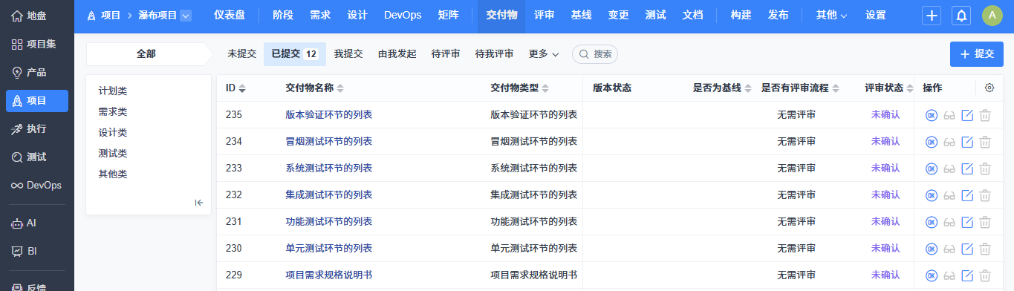Open 测试 in the left sidebar
This screenshot has width=1014, height=291.
tap(37, 157)
